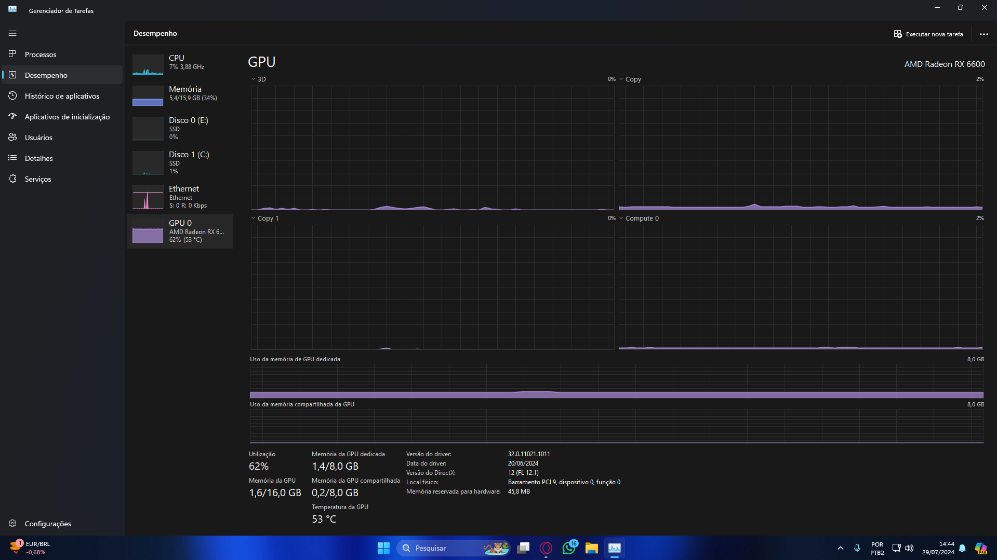This screenshot has width=997, height=560.
Task: Open the Windows Start menu
Action: tap(383, 548)
